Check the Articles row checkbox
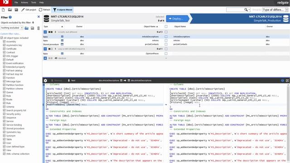The height and width of the screenshot is (163, 290). click(166, 40)
